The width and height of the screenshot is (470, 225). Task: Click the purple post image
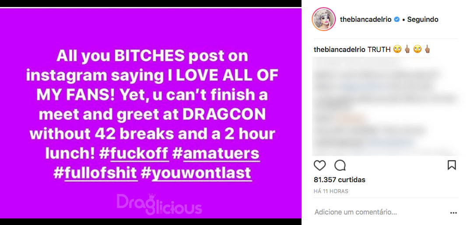[x=151, y=114]
